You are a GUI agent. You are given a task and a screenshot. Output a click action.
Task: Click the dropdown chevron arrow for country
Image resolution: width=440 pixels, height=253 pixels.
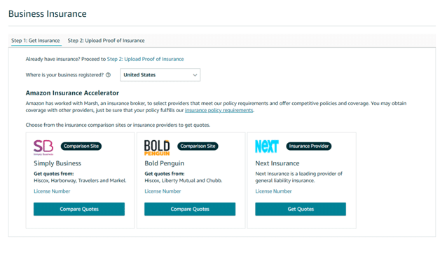pyautogui.click(x=195, y=75)
